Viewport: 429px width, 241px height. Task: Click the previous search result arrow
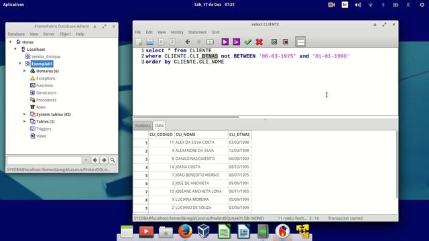tap(95, 160)
